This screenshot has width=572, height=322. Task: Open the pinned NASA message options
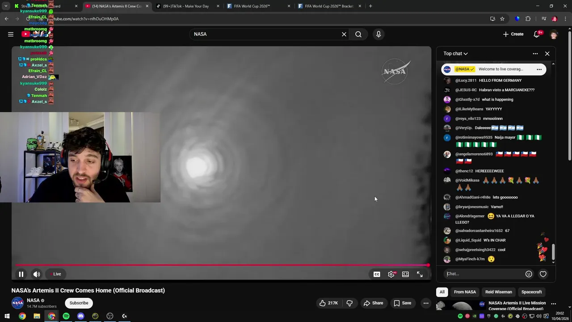tap(539, 69)
